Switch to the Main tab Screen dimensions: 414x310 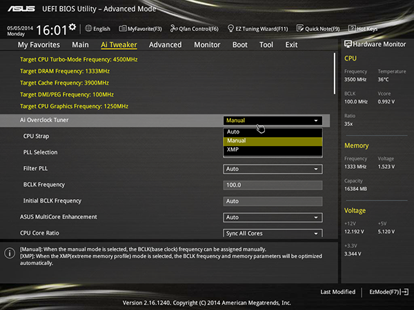pos(80,45)
